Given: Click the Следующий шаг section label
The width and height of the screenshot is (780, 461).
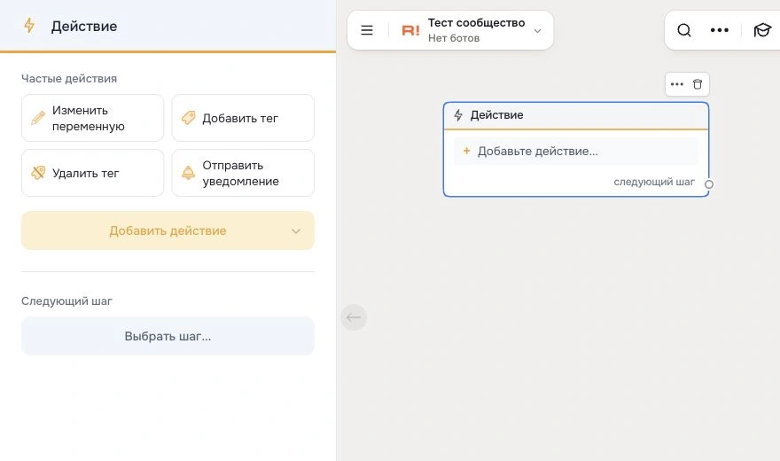Looking at the screenshot, I should 66,301.
